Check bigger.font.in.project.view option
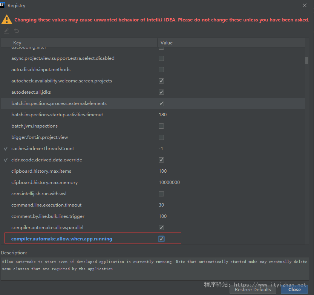This screenshot has width=314, height=295. [x=161, y=137]
